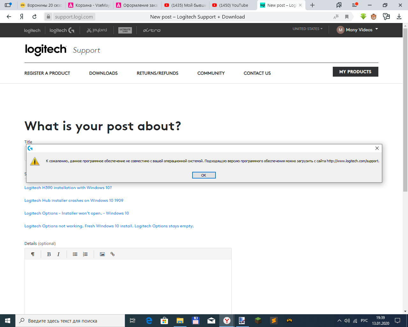Click the Astro brand logo
Image resolution: width=408 pixels, height=327 pixels.
152,30
